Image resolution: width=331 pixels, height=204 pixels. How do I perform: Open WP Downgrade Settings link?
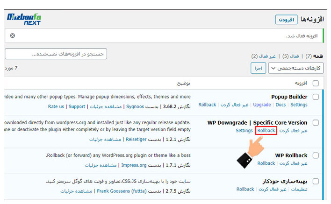244,131
